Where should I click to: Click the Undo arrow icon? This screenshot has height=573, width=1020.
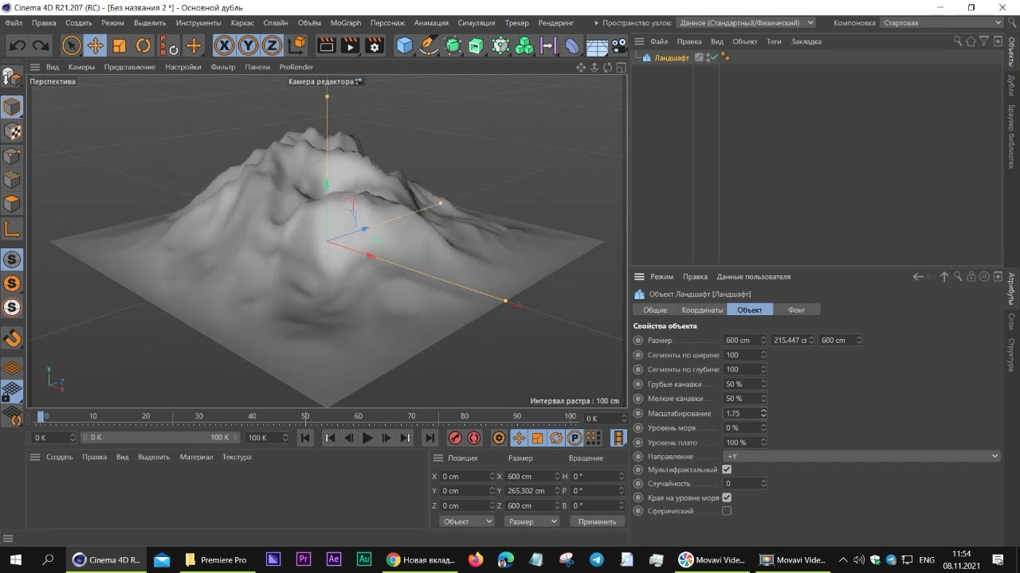coord(17,46)
